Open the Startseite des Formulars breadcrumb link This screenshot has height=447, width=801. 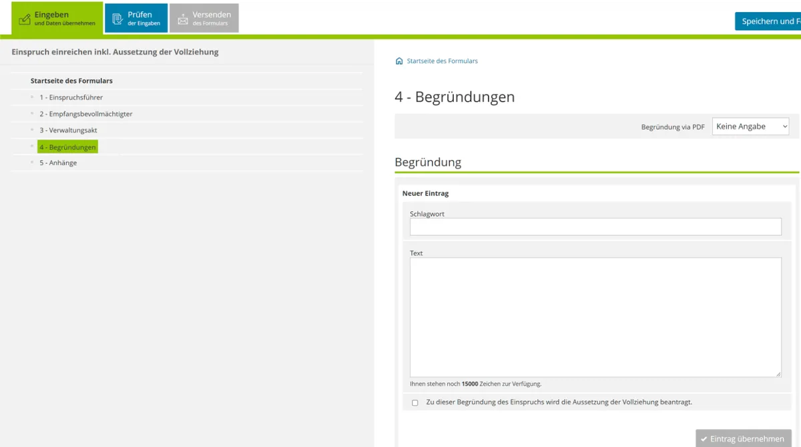point(443,61)
